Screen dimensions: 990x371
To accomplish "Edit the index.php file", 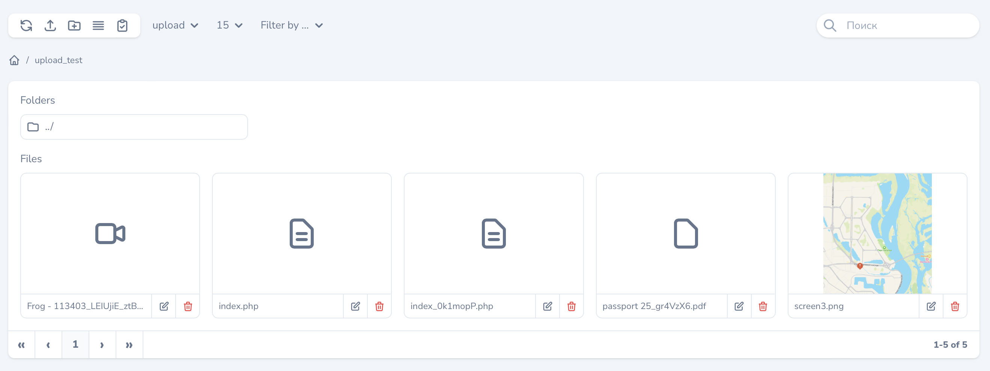I will (355, 306).
